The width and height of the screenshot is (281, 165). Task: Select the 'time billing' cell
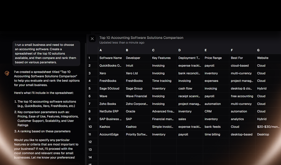click(x=216, y=134)
